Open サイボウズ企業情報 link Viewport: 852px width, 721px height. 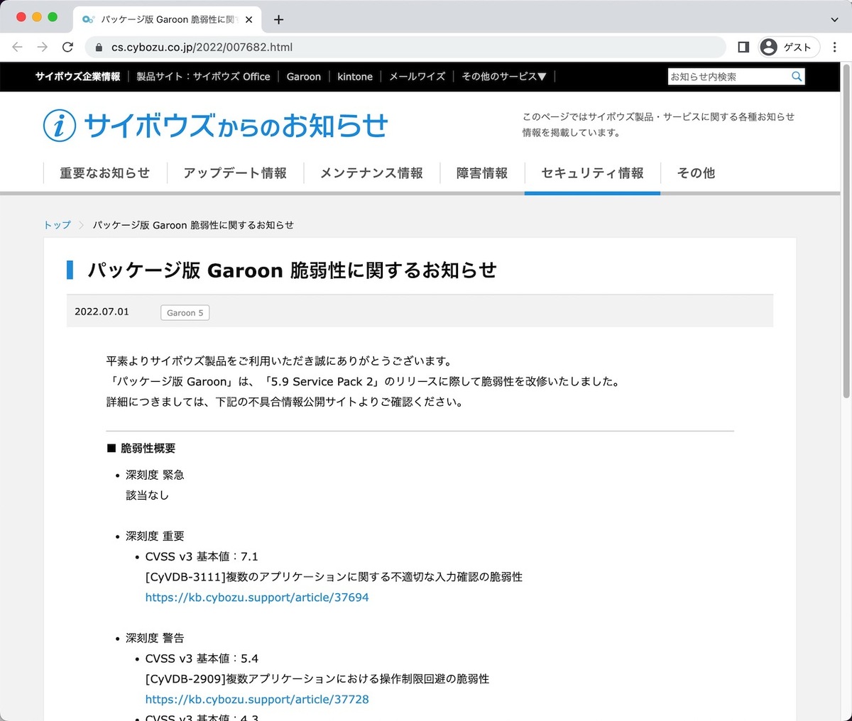[78, 77]
